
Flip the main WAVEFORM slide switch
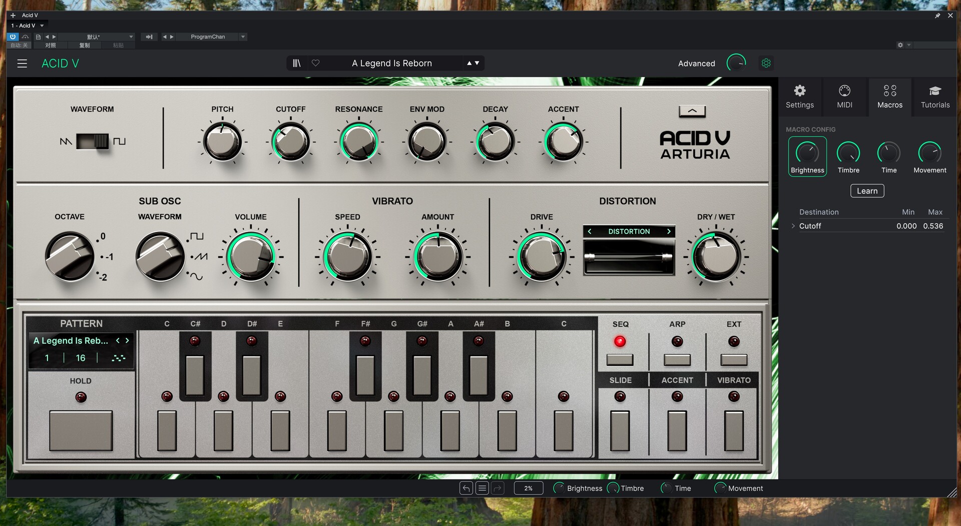(x=92, y=141)
